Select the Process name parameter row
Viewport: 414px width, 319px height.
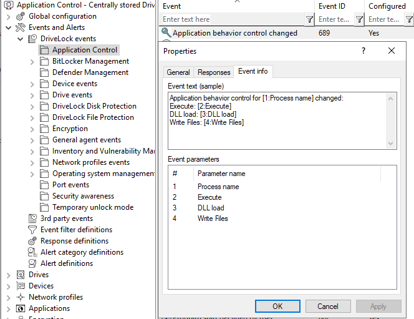[282, 187]
